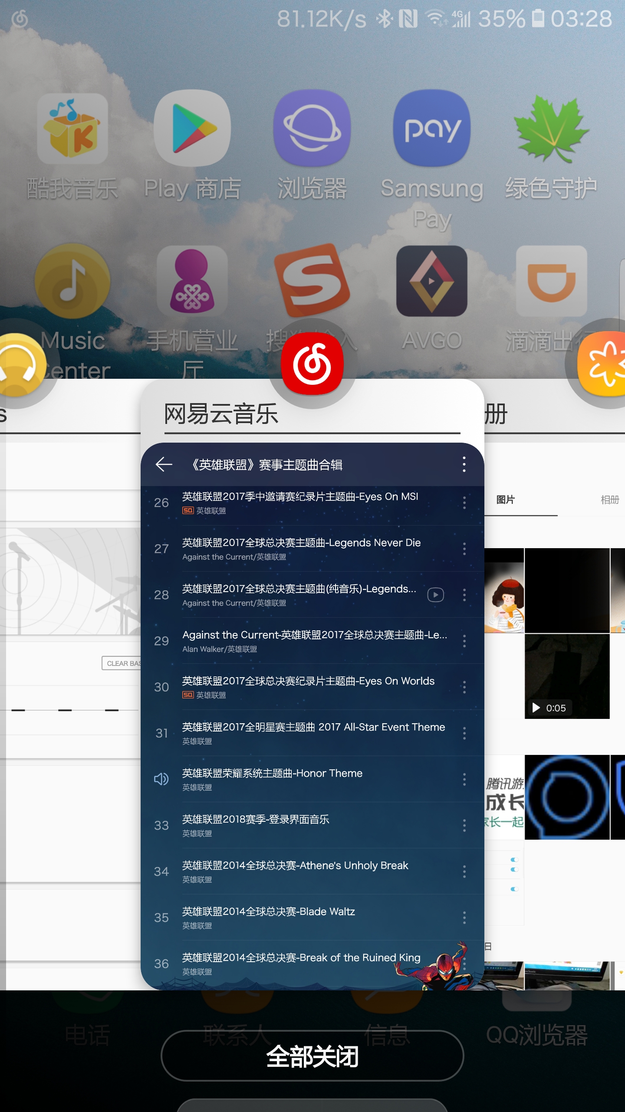The width and height of the screenshot is (625, 1112).
Task: Tap the speaker icon on the now-playing track
Action: click(161, 779)
